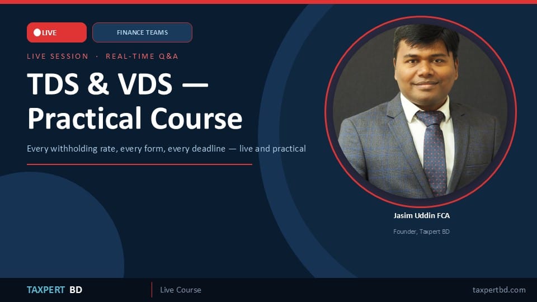The image size is (537, 302).
Task: Click the TAXPERT BD logo in footer
Action: point(55,290)
